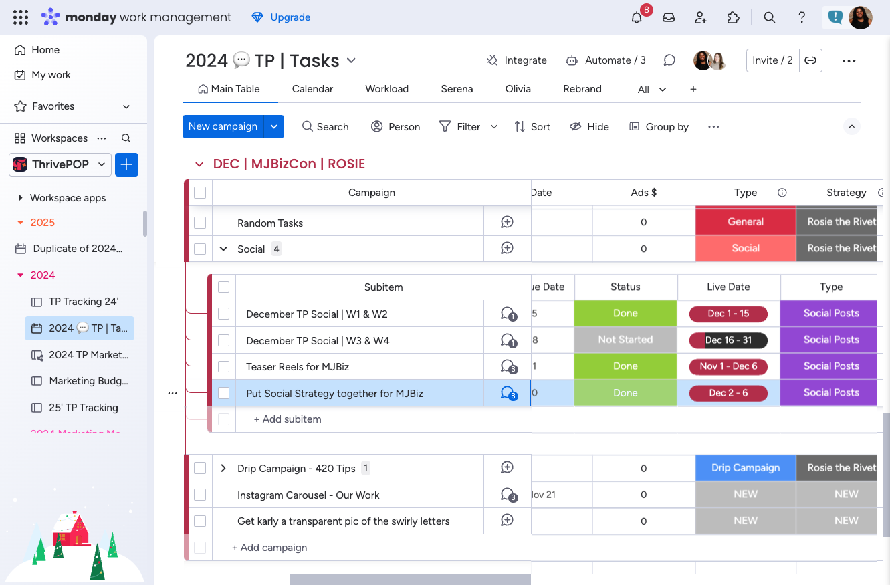Click the New campaign button

pos(223,126)
